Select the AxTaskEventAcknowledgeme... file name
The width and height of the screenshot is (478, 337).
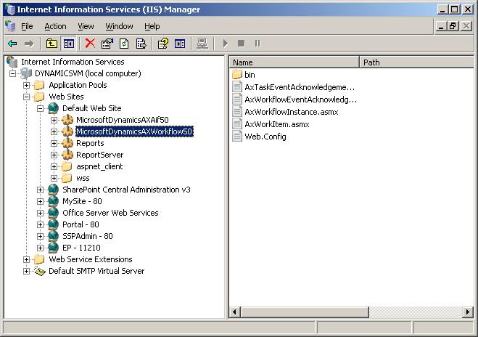click(300, 87)
